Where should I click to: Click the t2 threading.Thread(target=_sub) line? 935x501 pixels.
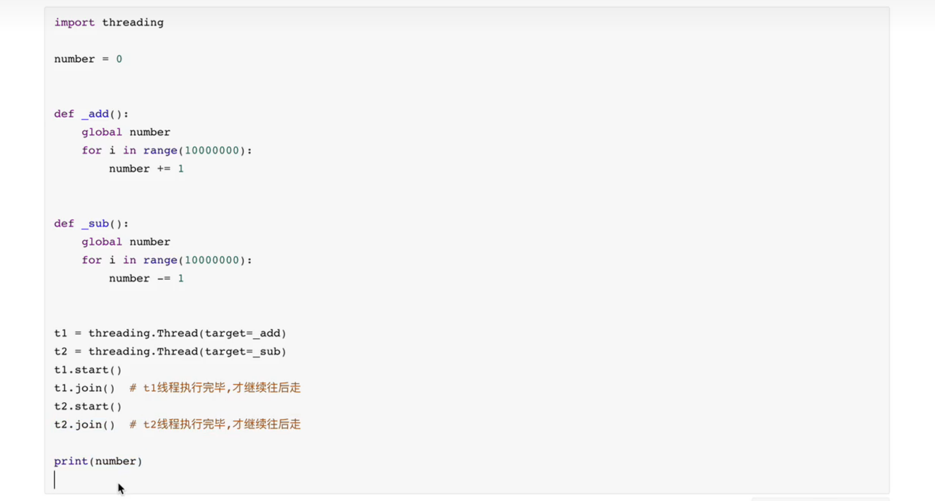(170, 351)
